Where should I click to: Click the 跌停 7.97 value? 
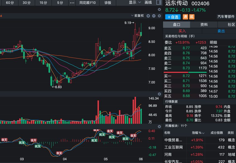tap(219, 111)
